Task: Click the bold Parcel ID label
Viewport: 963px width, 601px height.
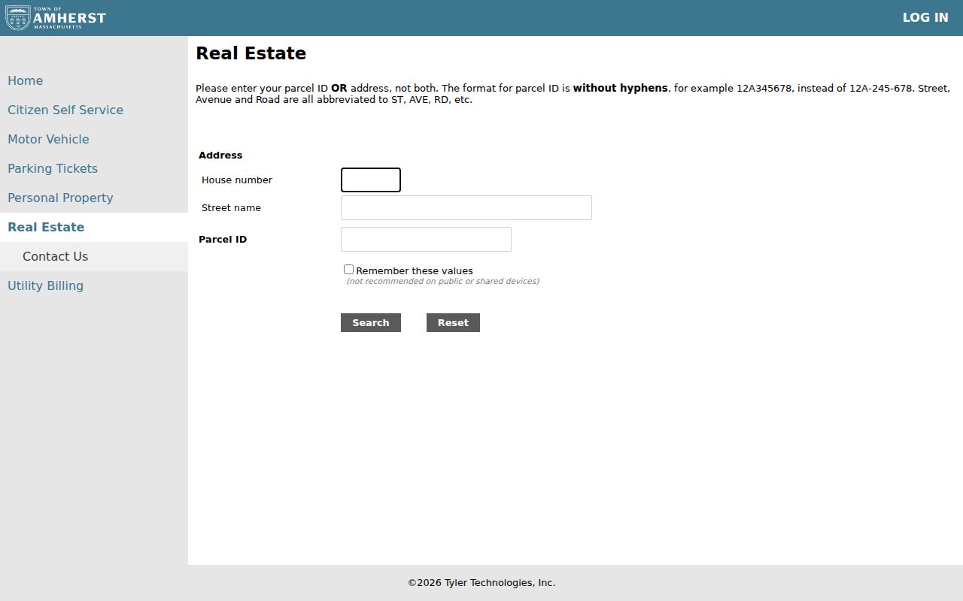Action: pos(223,240)
